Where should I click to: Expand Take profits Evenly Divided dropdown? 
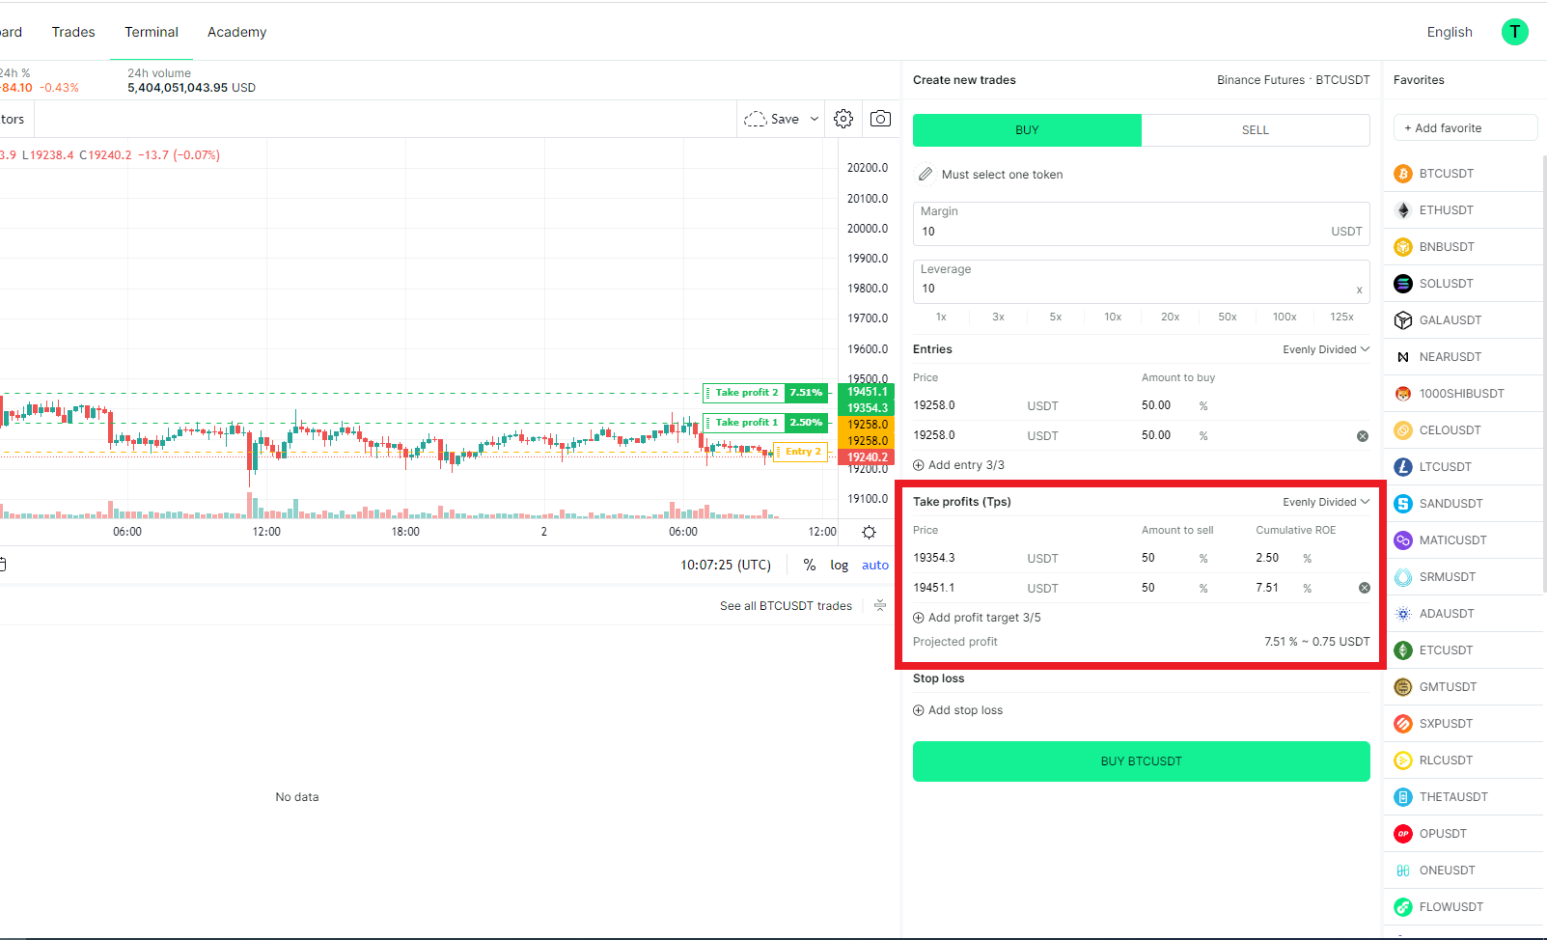click(1326, 502)
